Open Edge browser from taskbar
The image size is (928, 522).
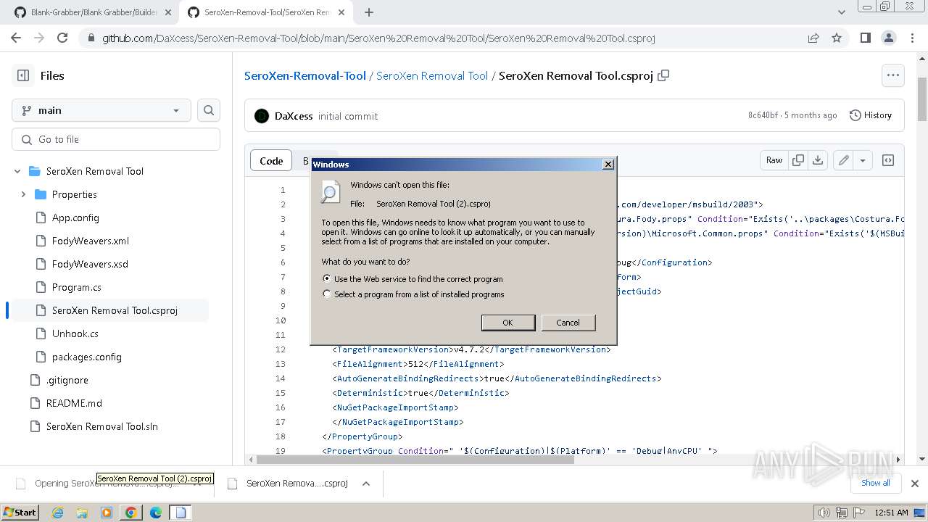click(x=156, y=512)
